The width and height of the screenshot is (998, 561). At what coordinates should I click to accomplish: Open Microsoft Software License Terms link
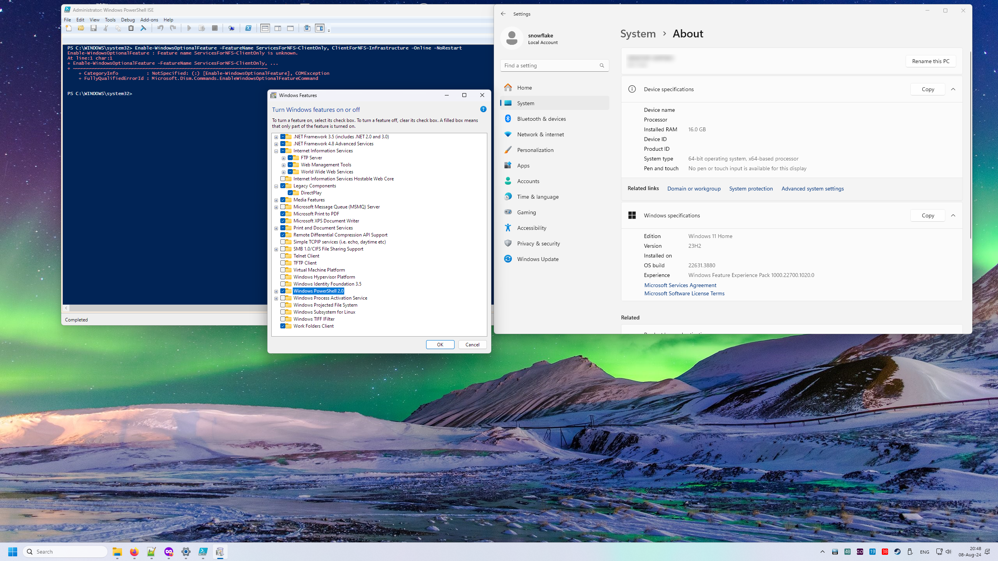point(684,293)
